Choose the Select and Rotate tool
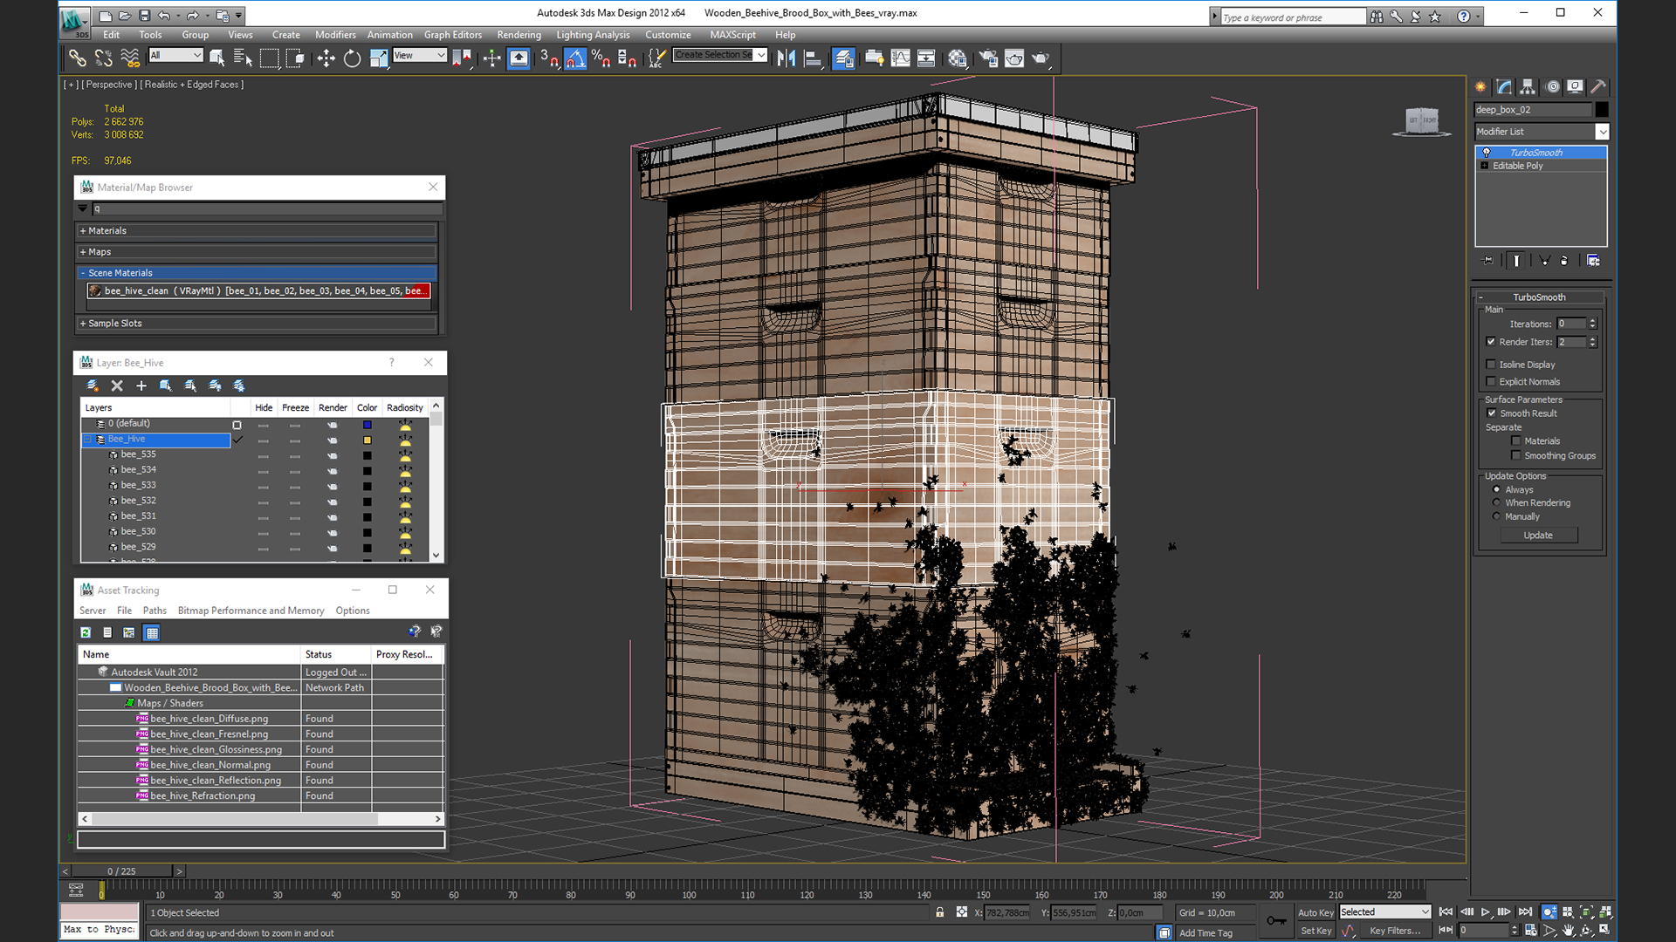 [x=352, y=58]
